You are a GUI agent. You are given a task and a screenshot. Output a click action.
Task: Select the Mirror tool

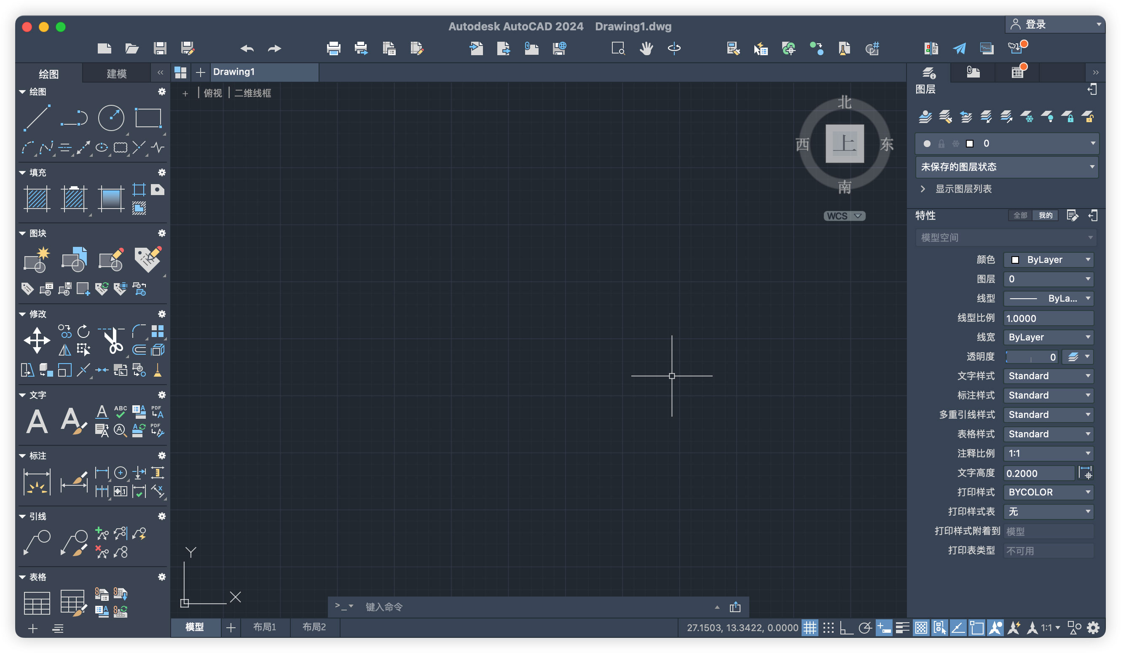tap(64, 350)
